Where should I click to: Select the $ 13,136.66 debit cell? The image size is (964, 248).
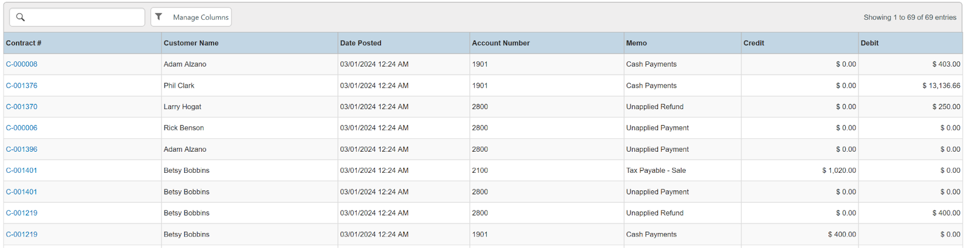coord(941,85)
